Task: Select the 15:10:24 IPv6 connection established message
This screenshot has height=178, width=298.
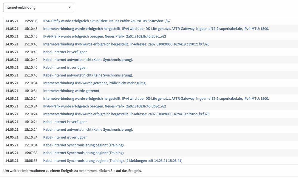Action: tap(126, 114)
